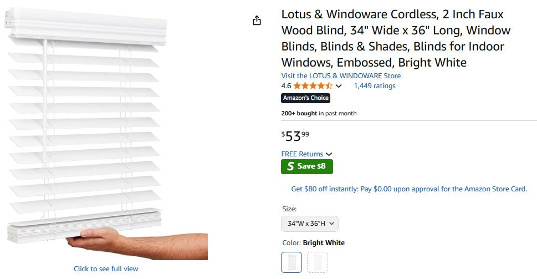Click the orange star rating icons
The height and width of the screenshot is (279, 537).
coord(313,86)
